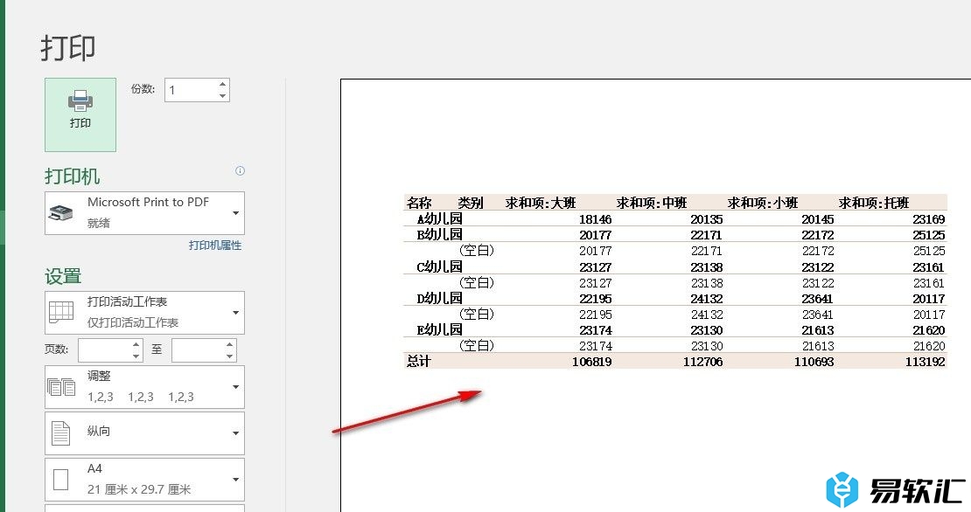Open the Microsoft Print to PDF printer dropdown

click(145, 212)
